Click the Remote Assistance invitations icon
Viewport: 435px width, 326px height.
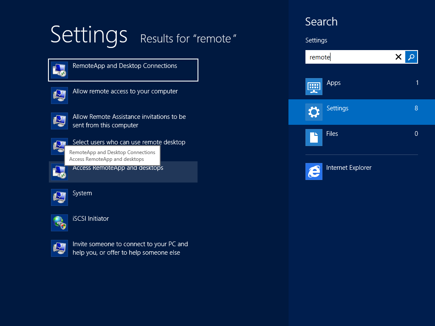pyautogui.click(x=59, y=121)
